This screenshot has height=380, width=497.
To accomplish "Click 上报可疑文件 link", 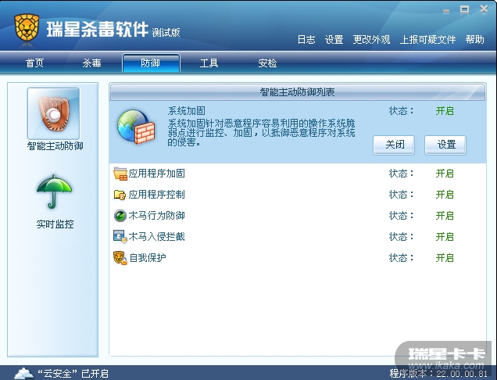I will [x=427, y=40].
